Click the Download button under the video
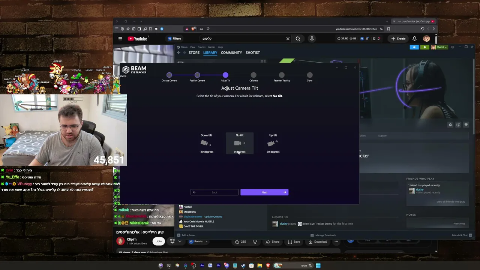 318,242
